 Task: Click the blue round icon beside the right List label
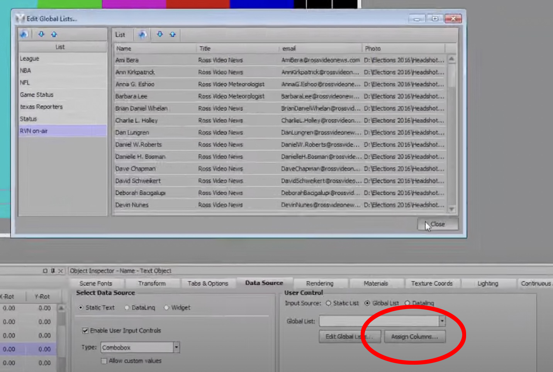click(x=142, y=35)
